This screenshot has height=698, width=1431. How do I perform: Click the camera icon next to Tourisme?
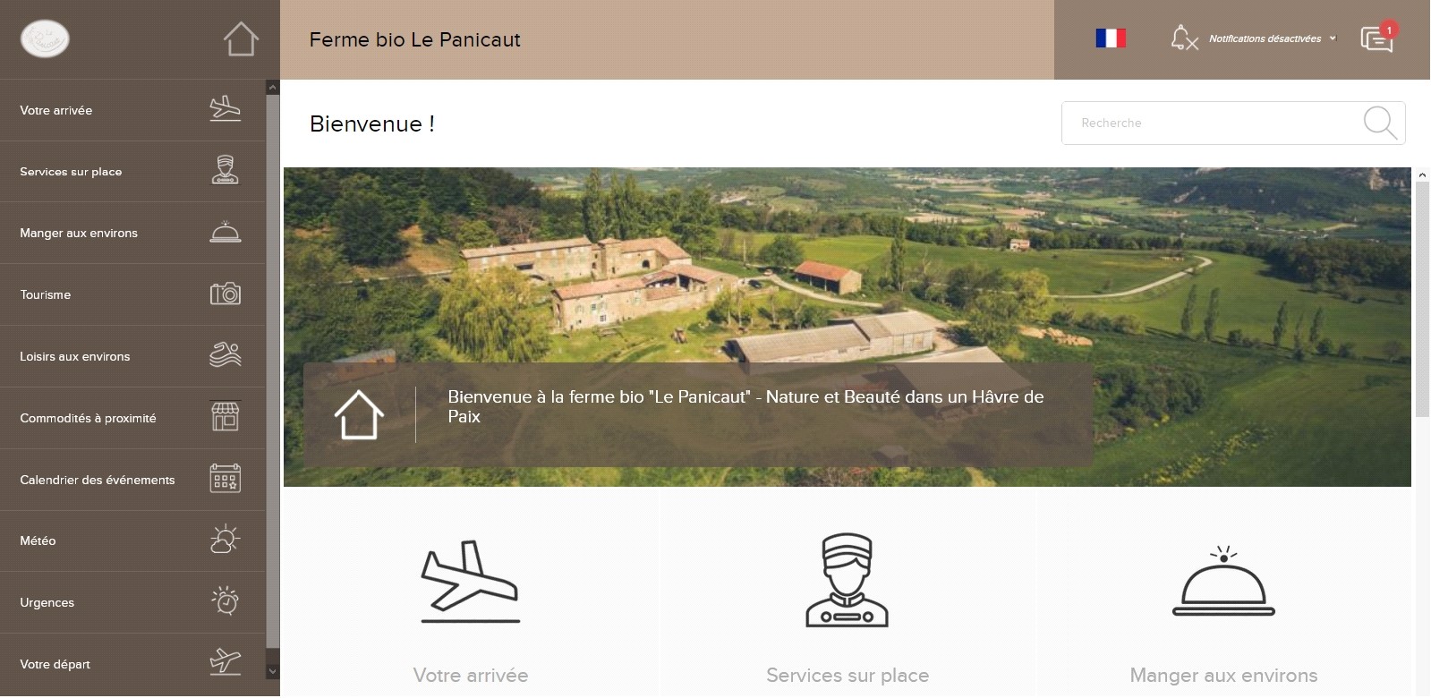(226, 294)
